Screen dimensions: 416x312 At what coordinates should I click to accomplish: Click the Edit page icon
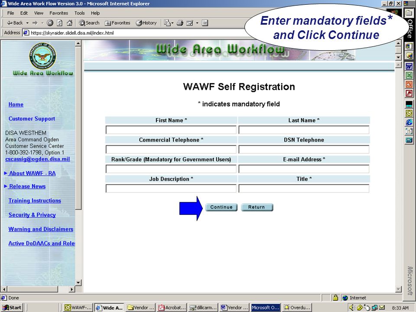[190, 23]
